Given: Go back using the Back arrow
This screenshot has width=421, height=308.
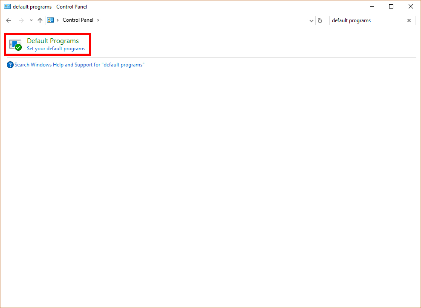Looking at the screenshot, I should [x=9, y=20].
